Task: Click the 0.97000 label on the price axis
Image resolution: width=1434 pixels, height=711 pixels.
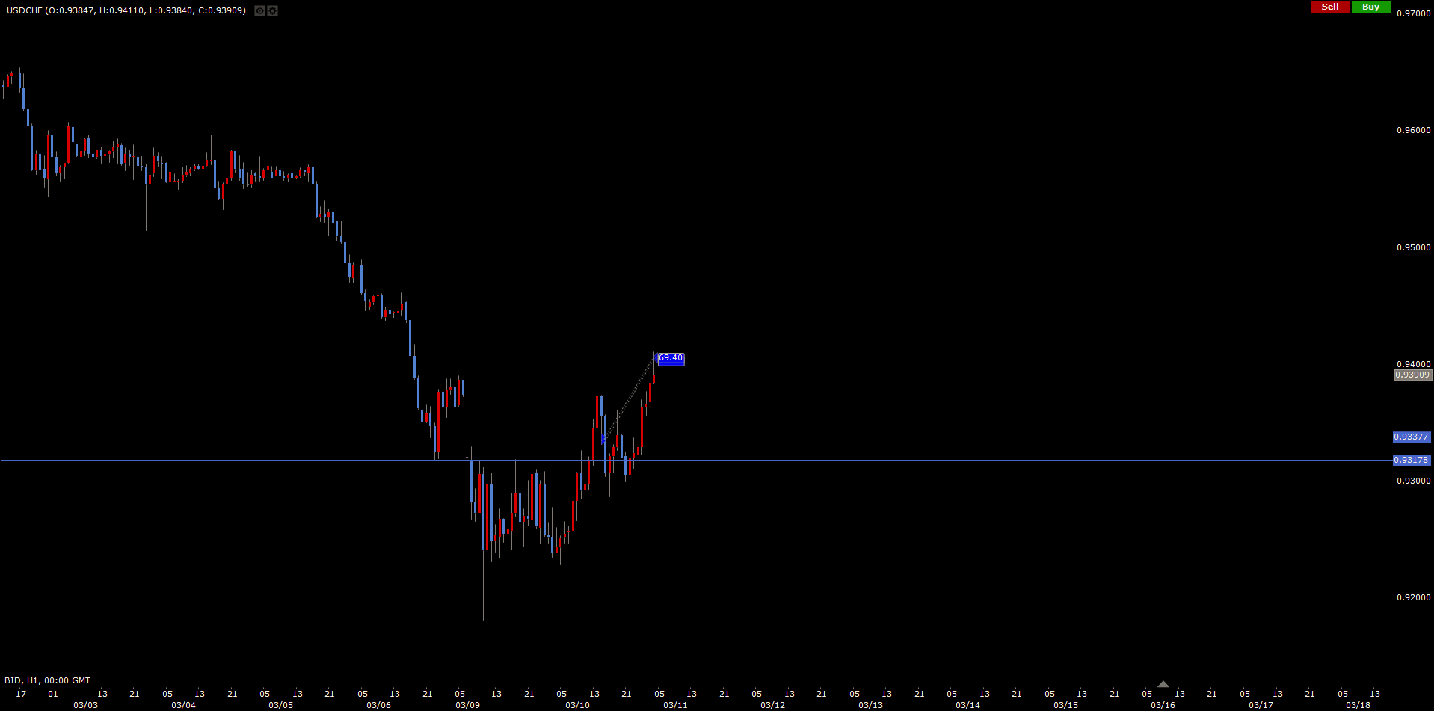Action: [1413, 13]
